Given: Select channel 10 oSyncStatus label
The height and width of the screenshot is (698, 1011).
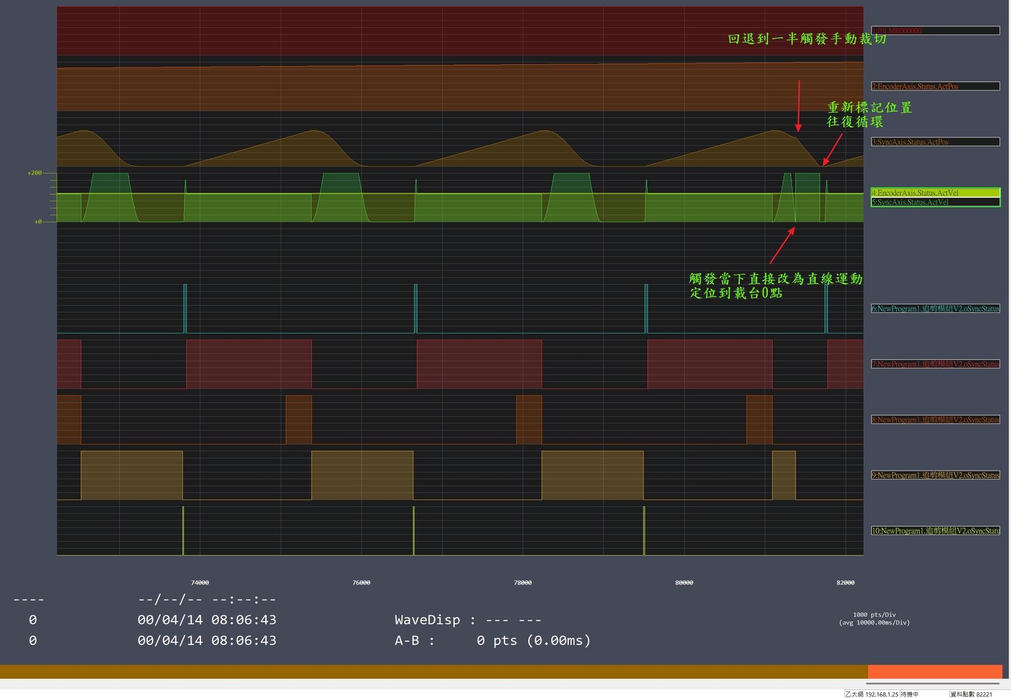Looking at the screenshot, I should coord(935,531).
